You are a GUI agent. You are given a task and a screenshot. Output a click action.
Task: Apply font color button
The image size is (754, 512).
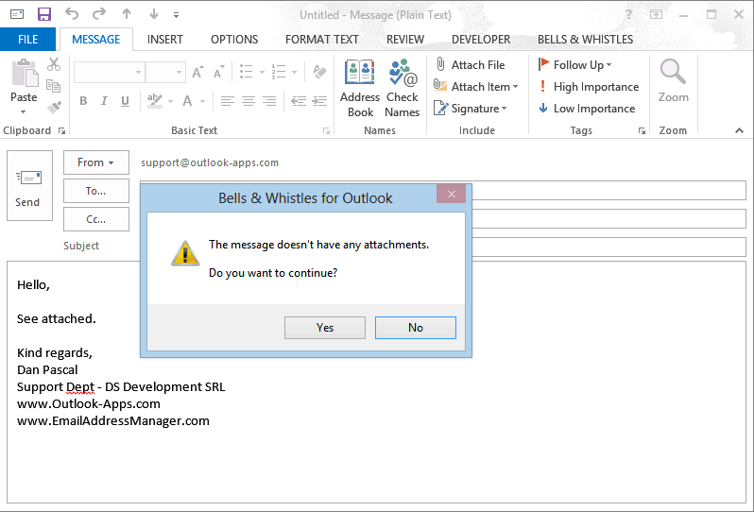[187, 101]
